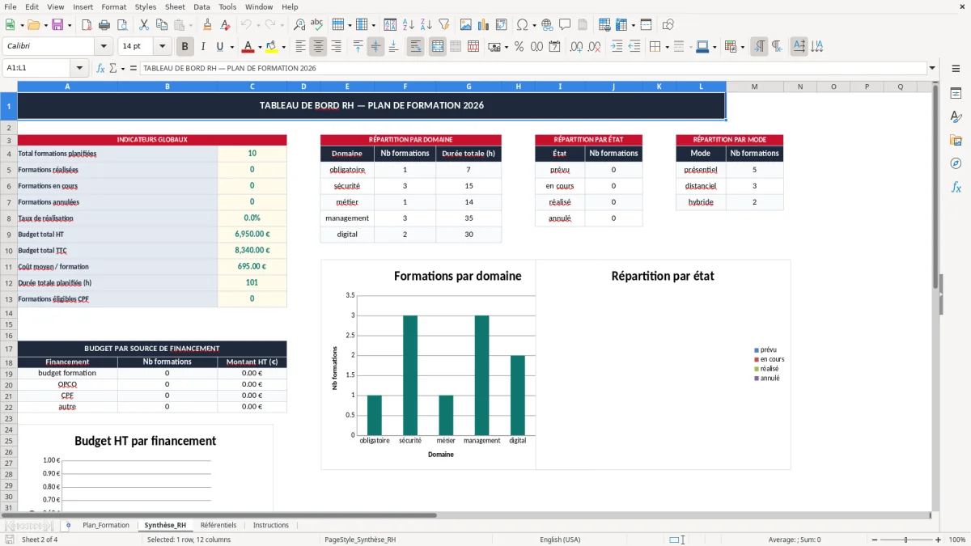The image size is (971, 546).
Task: Open the sidebar Properties panel icon
Action: click(956, 93)
